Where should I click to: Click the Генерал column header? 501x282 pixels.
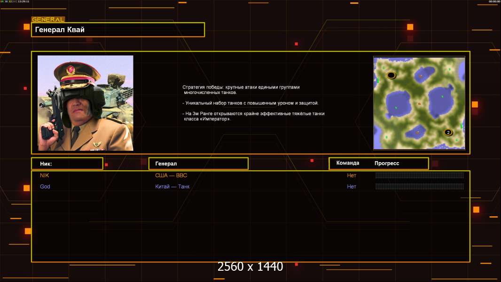pos(198,164)
